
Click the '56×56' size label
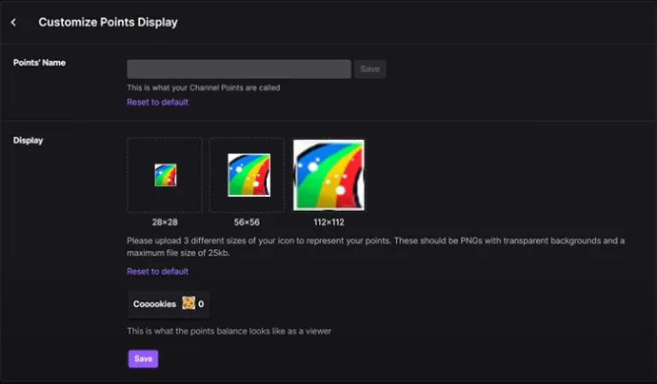point(247,222)
